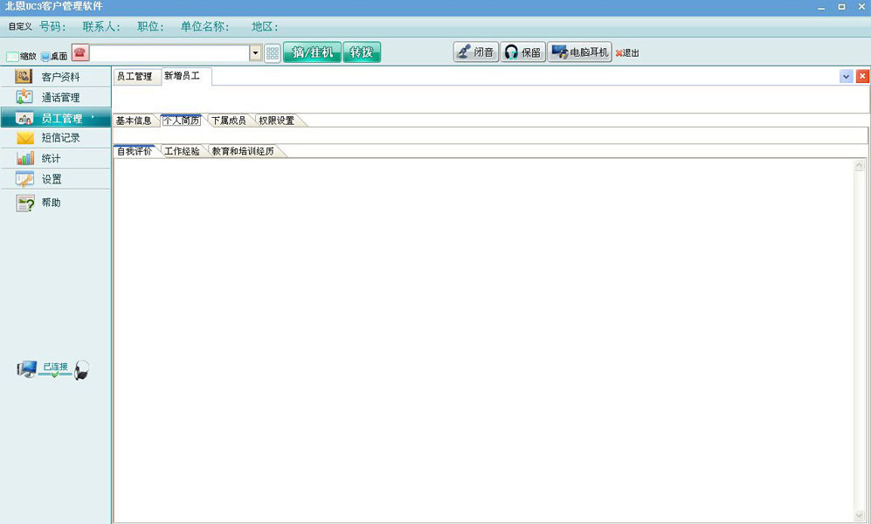Select the 教育和培训经历 sub-tab
This screenshot has width=871, height=524.
[243, 151]
